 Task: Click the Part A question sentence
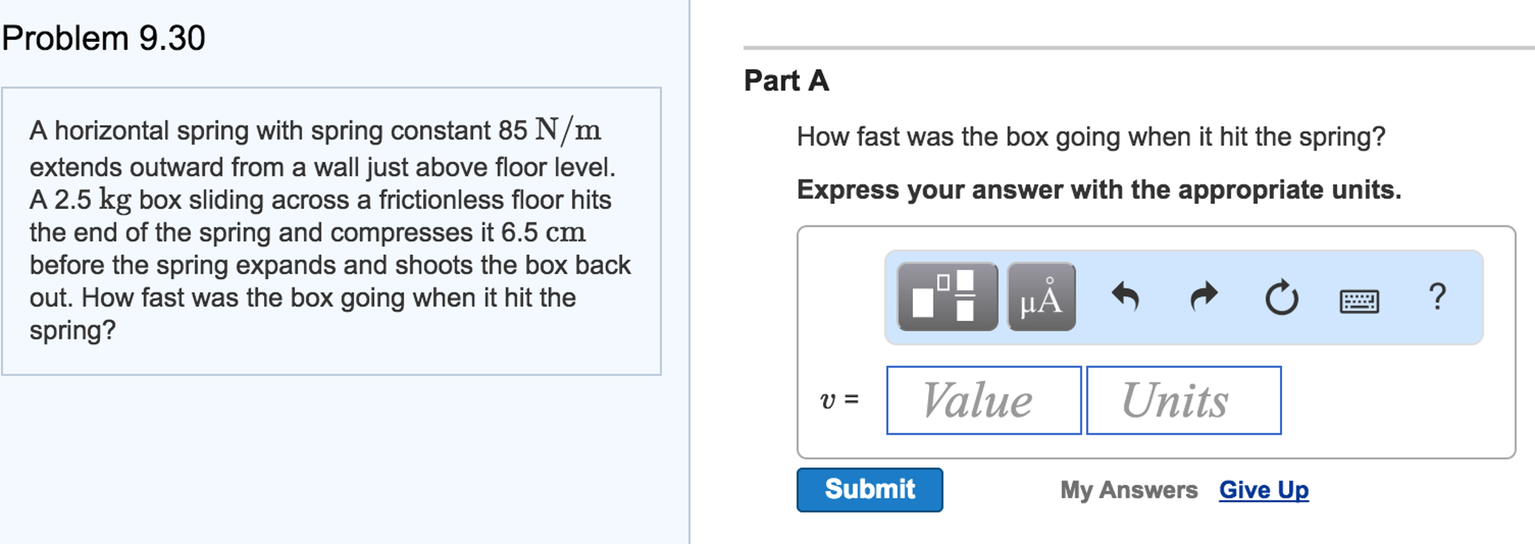point(1091,137)
